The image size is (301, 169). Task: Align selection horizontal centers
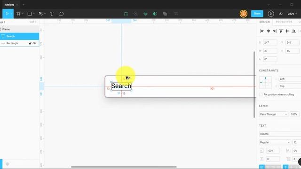(x=269, y=31)
